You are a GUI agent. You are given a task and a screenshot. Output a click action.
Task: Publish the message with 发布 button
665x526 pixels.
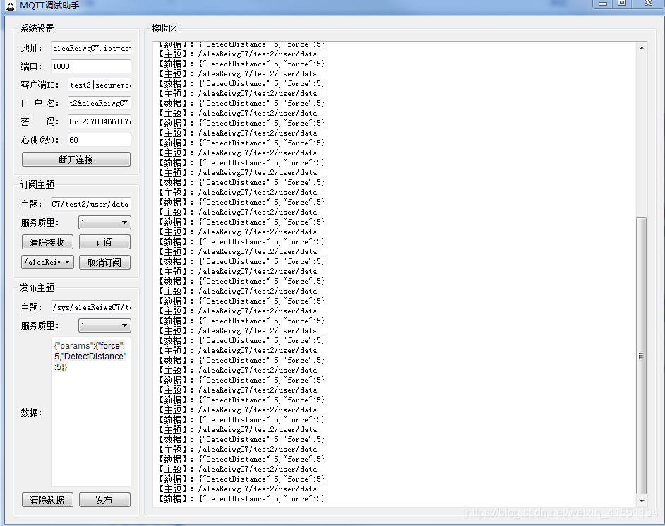(104, 499)
